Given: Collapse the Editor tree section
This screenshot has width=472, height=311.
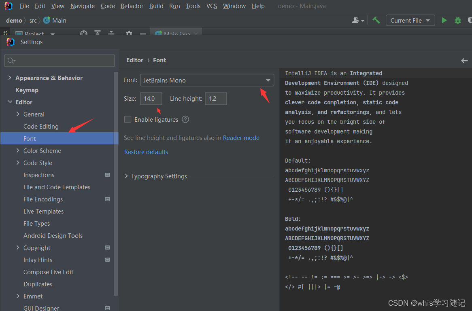Looking at the screenshot, I should tap(10, 102).
